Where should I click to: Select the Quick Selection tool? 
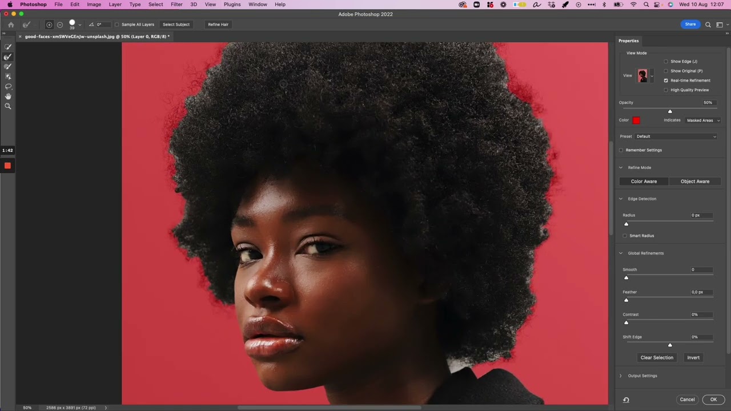click(x=8, y=47)
